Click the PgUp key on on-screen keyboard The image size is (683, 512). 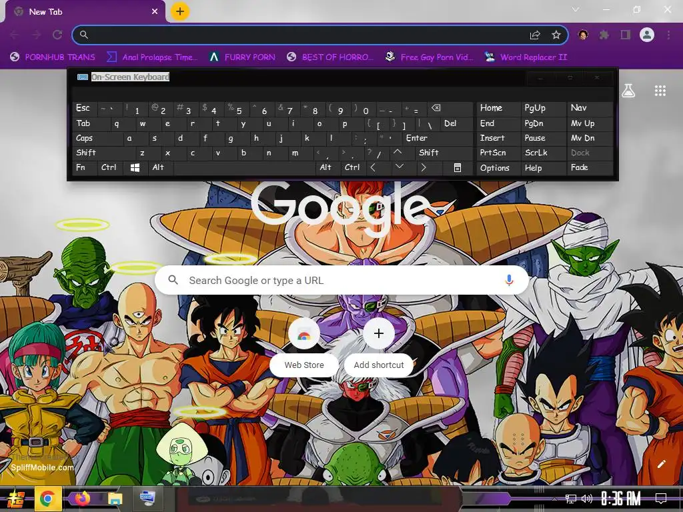[544, 108]
